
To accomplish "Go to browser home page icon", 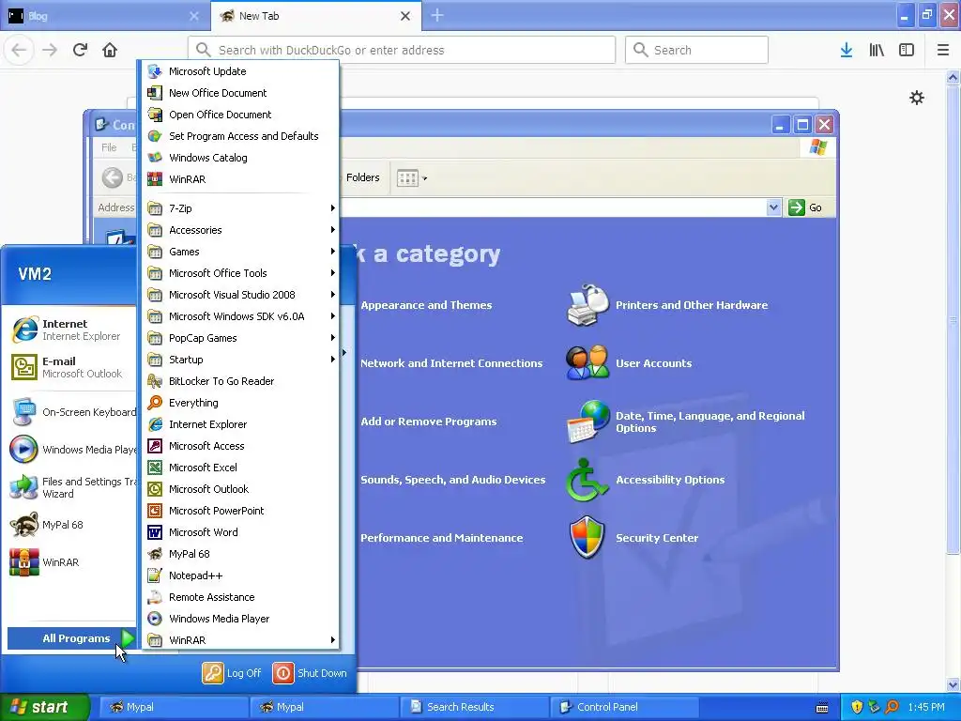I will click(110, 50).
